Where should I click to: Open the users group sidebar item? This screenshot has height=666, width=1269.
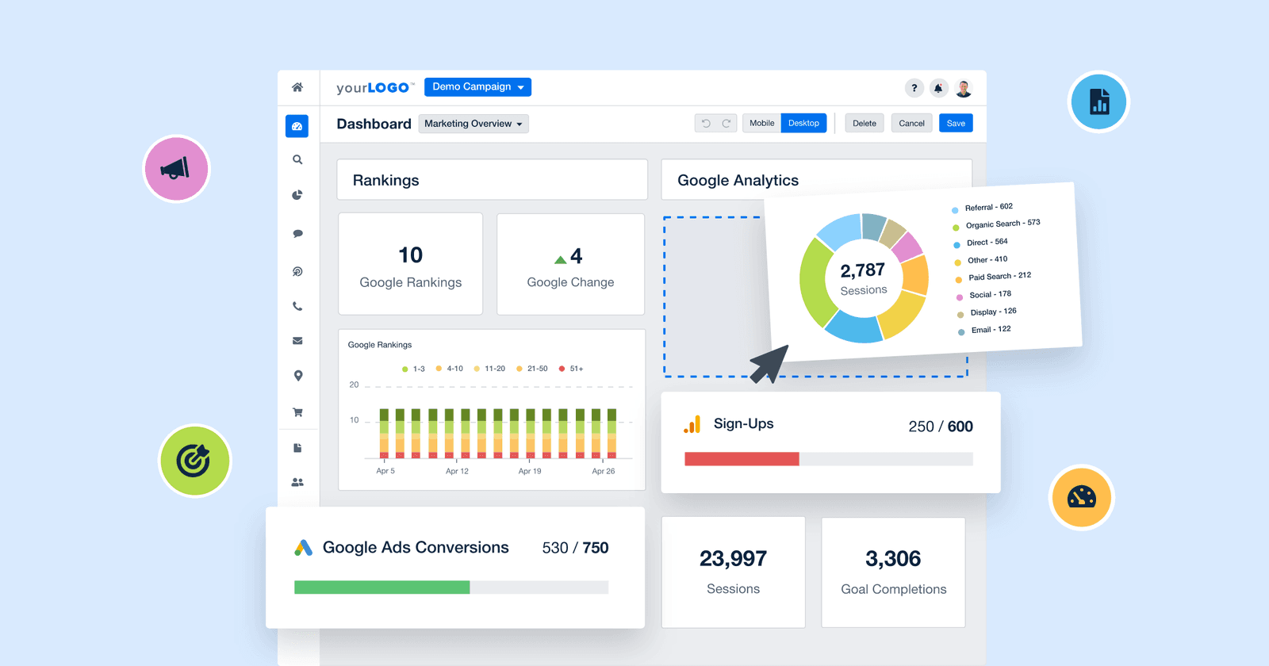(x=297, y=482)
